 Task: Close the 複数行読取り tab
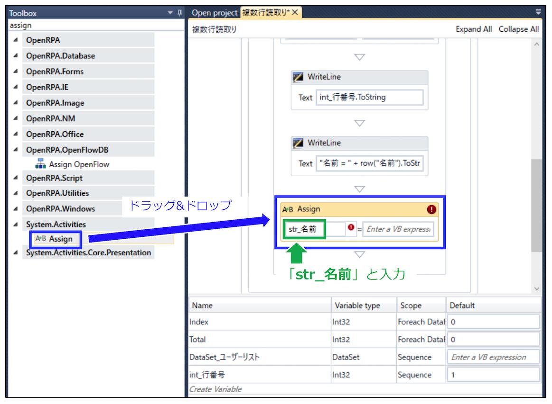click(295, 13)
